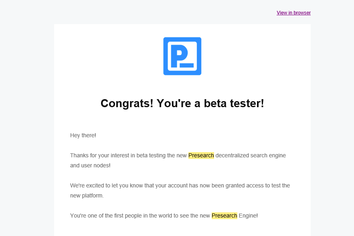Click highlighted Presearch before "decentralized search engine"
The image size is (354, 236).
pos(201,155)
